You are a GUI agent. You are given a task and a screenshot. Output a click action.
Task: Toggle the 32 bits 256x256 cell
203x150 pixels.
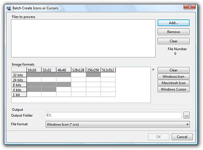tap(93, 75)
